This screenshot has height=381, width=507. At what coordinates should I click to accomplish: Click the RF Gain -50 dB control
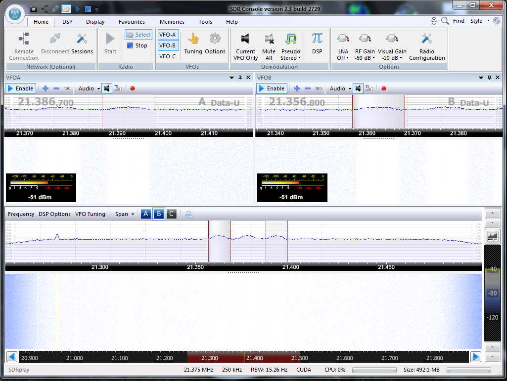click(365, 44)
